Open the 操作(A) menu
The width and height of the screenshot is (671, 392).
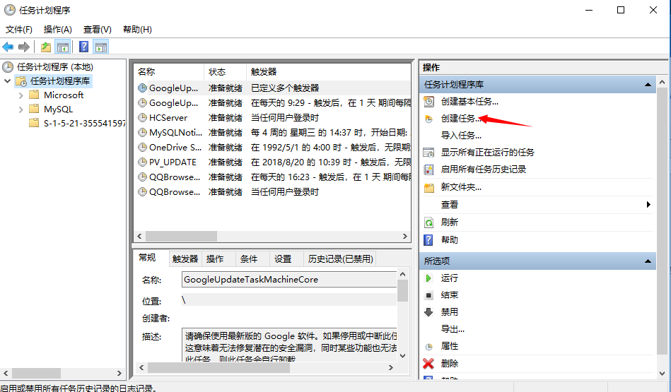point(57,29)
